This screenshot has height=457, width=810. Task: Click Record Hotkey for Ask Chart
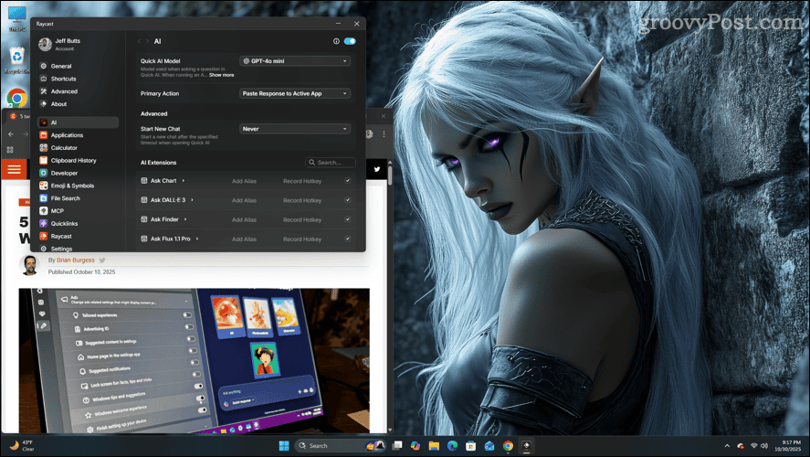point(302,181)
